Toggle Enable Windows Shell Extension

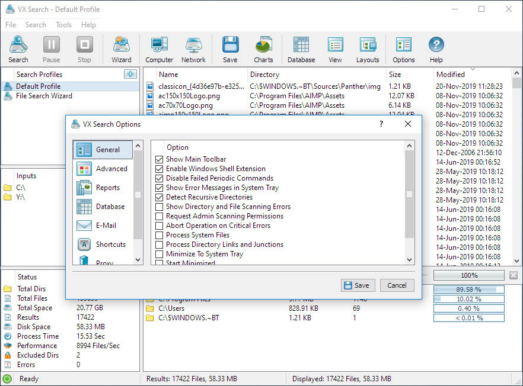159,169
